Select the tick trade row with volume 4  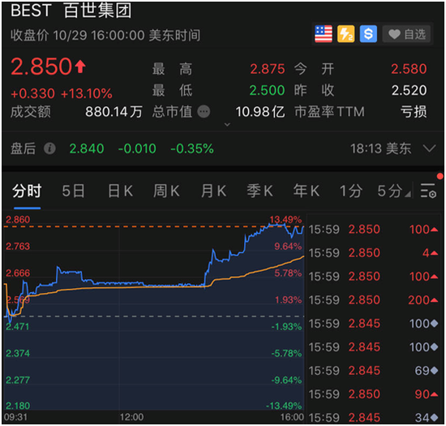point(374,252)
